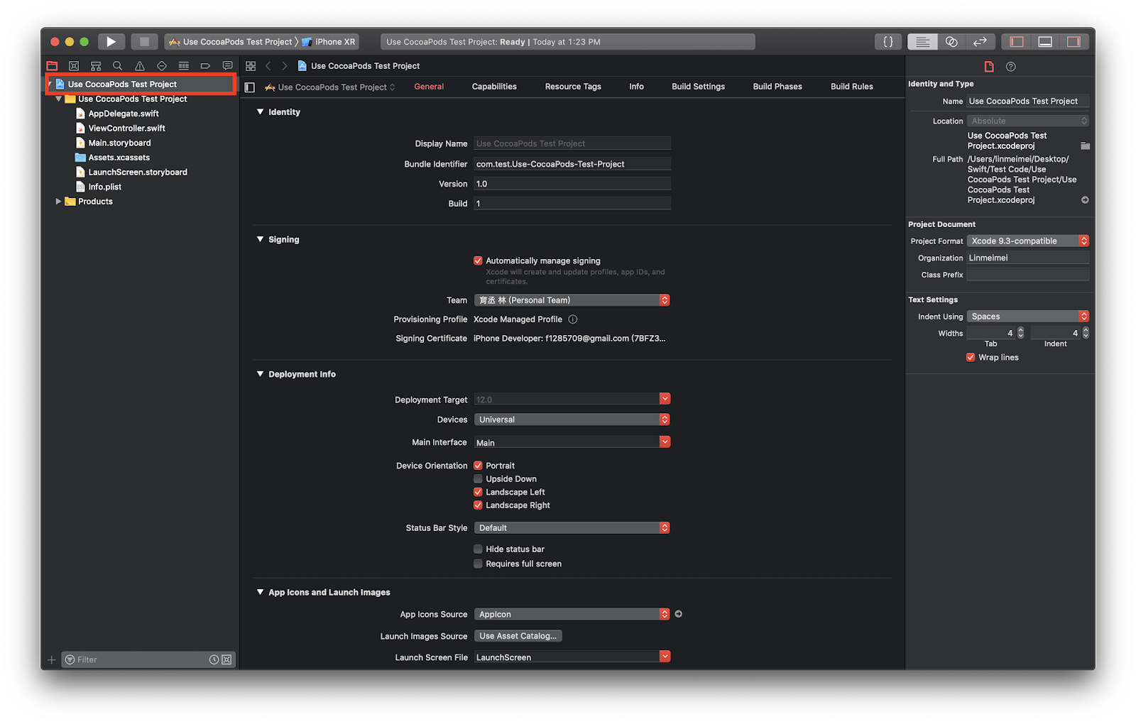Enable Upside Down orientation

(x=478, y=479)
